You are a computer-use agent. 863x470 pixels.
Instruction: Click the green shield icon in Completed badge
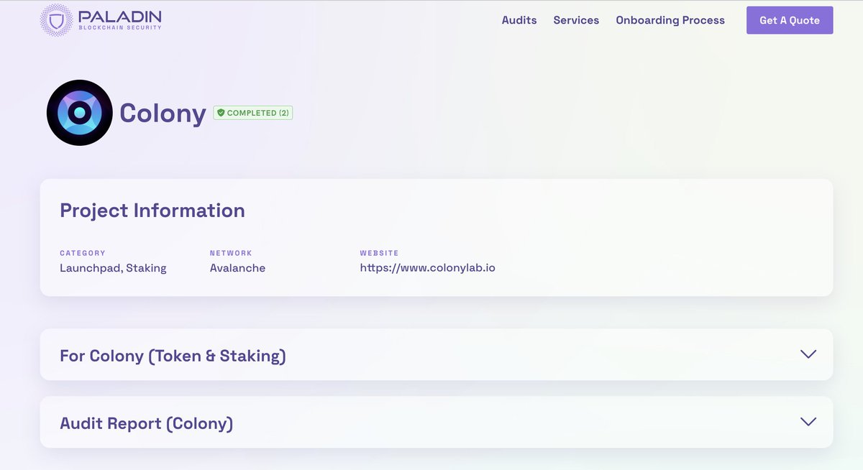point(221,113)
